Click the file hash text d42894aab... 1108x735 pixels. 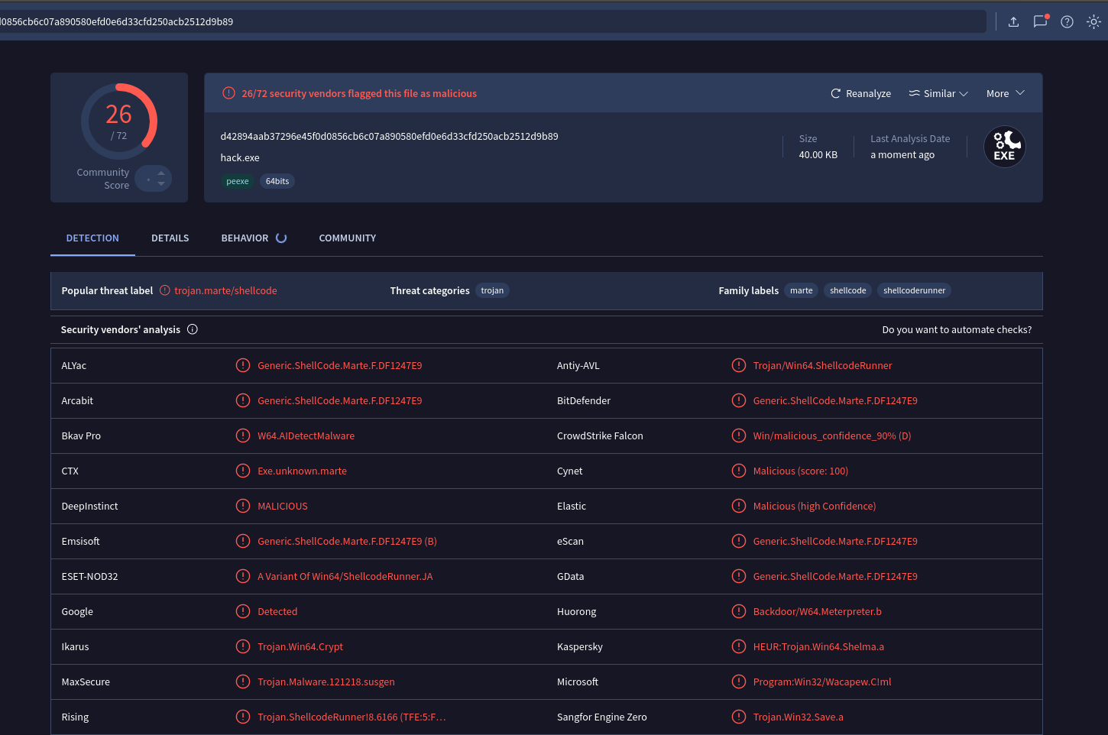click(x=389, y=136)
